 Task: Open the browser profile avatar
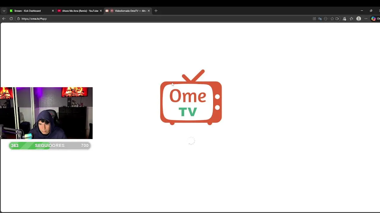click(x=359, y=19)
